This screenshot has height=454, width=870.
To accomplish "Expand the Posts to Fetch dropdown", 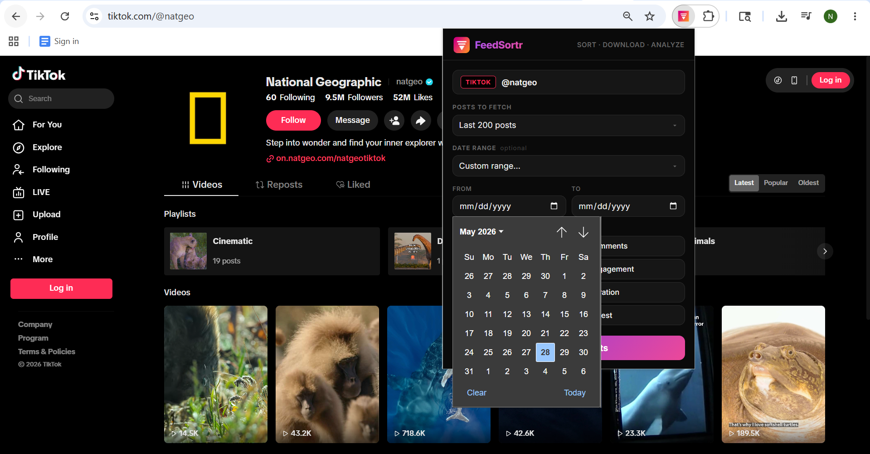I will (x=569, y=125).
